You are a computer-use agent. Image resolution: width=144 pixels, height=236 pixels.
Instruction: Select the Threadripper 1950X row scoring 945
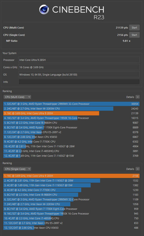(x=71, y=214)
